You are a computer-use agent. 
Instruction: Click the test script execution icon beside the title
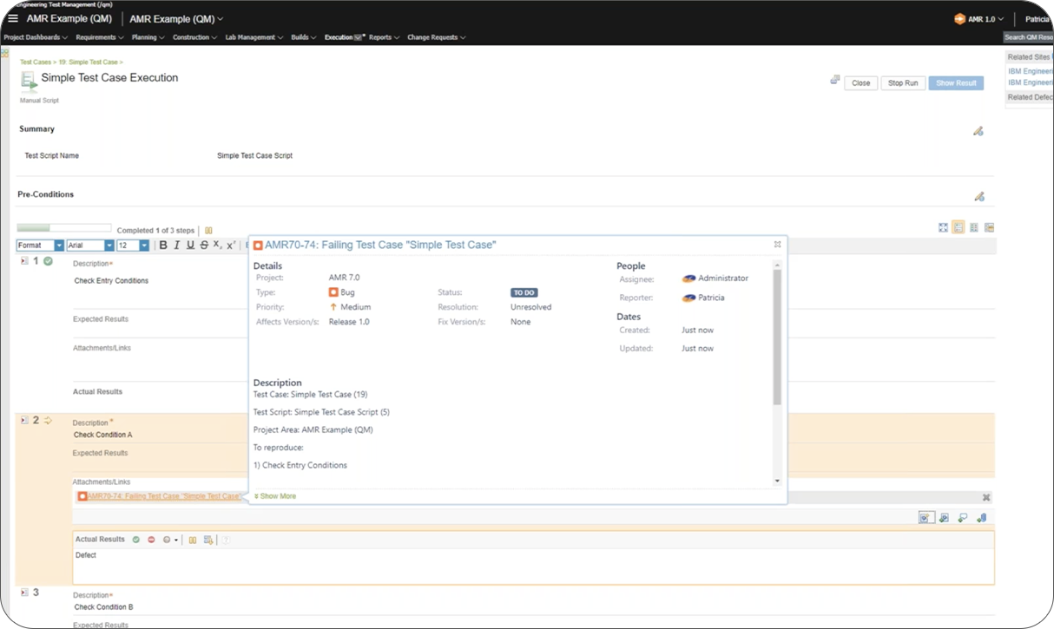click(30, 82)
